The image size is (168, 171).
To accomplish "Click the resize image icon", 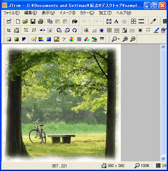I will (16, 30).
